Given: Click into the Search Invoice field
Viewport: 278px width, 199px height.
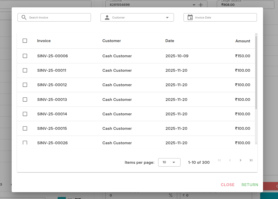Looking at the screenshot, I should (54, 17).
